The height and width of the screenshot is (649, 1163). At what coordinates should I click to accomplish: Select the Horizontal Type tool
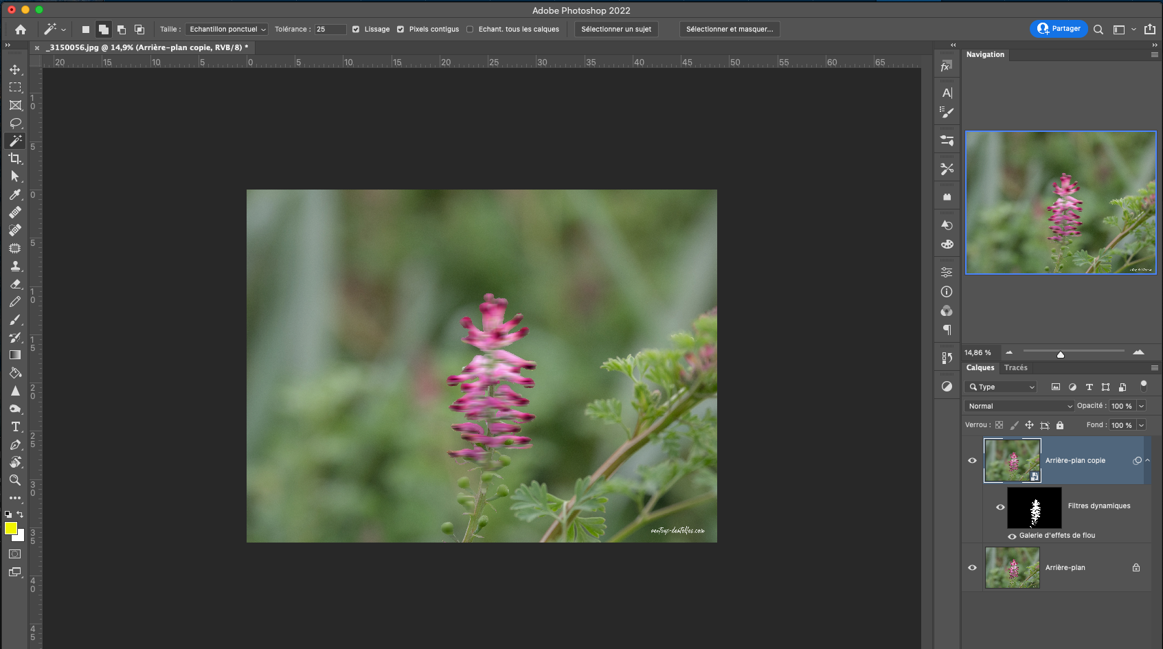coord(15,426)
